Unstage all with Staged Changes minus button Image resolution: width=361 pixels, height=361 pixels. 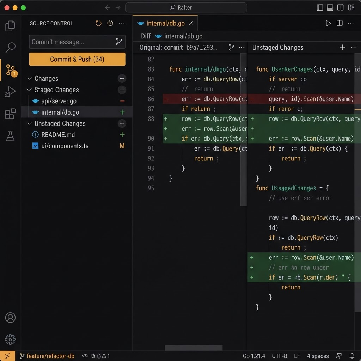pyautogui.click(x=122, y=90)
